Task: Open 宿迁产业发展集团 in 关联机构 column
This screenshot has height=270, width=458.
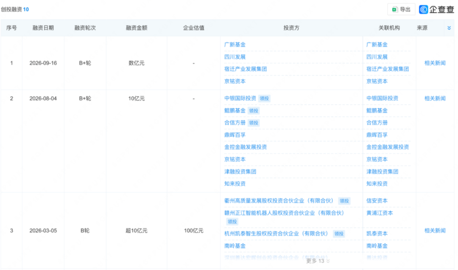Action: point(388,69)
